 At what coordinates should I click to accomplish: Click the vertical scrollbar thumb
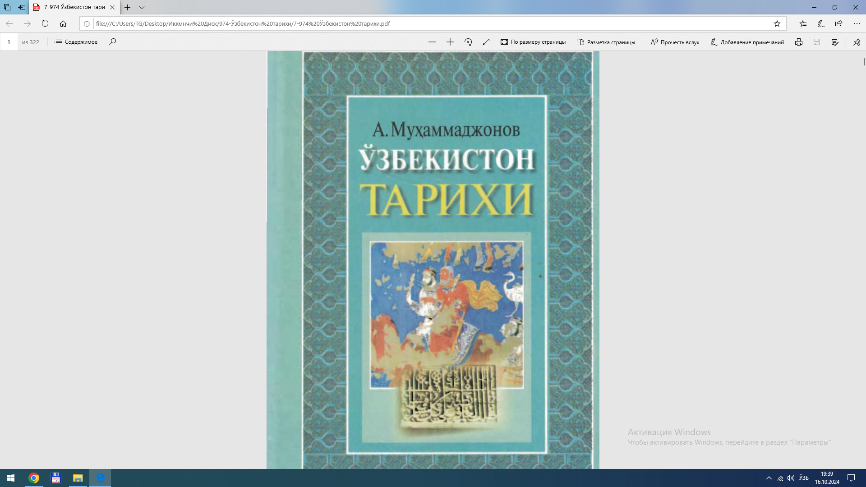click(x=864, y=62)
